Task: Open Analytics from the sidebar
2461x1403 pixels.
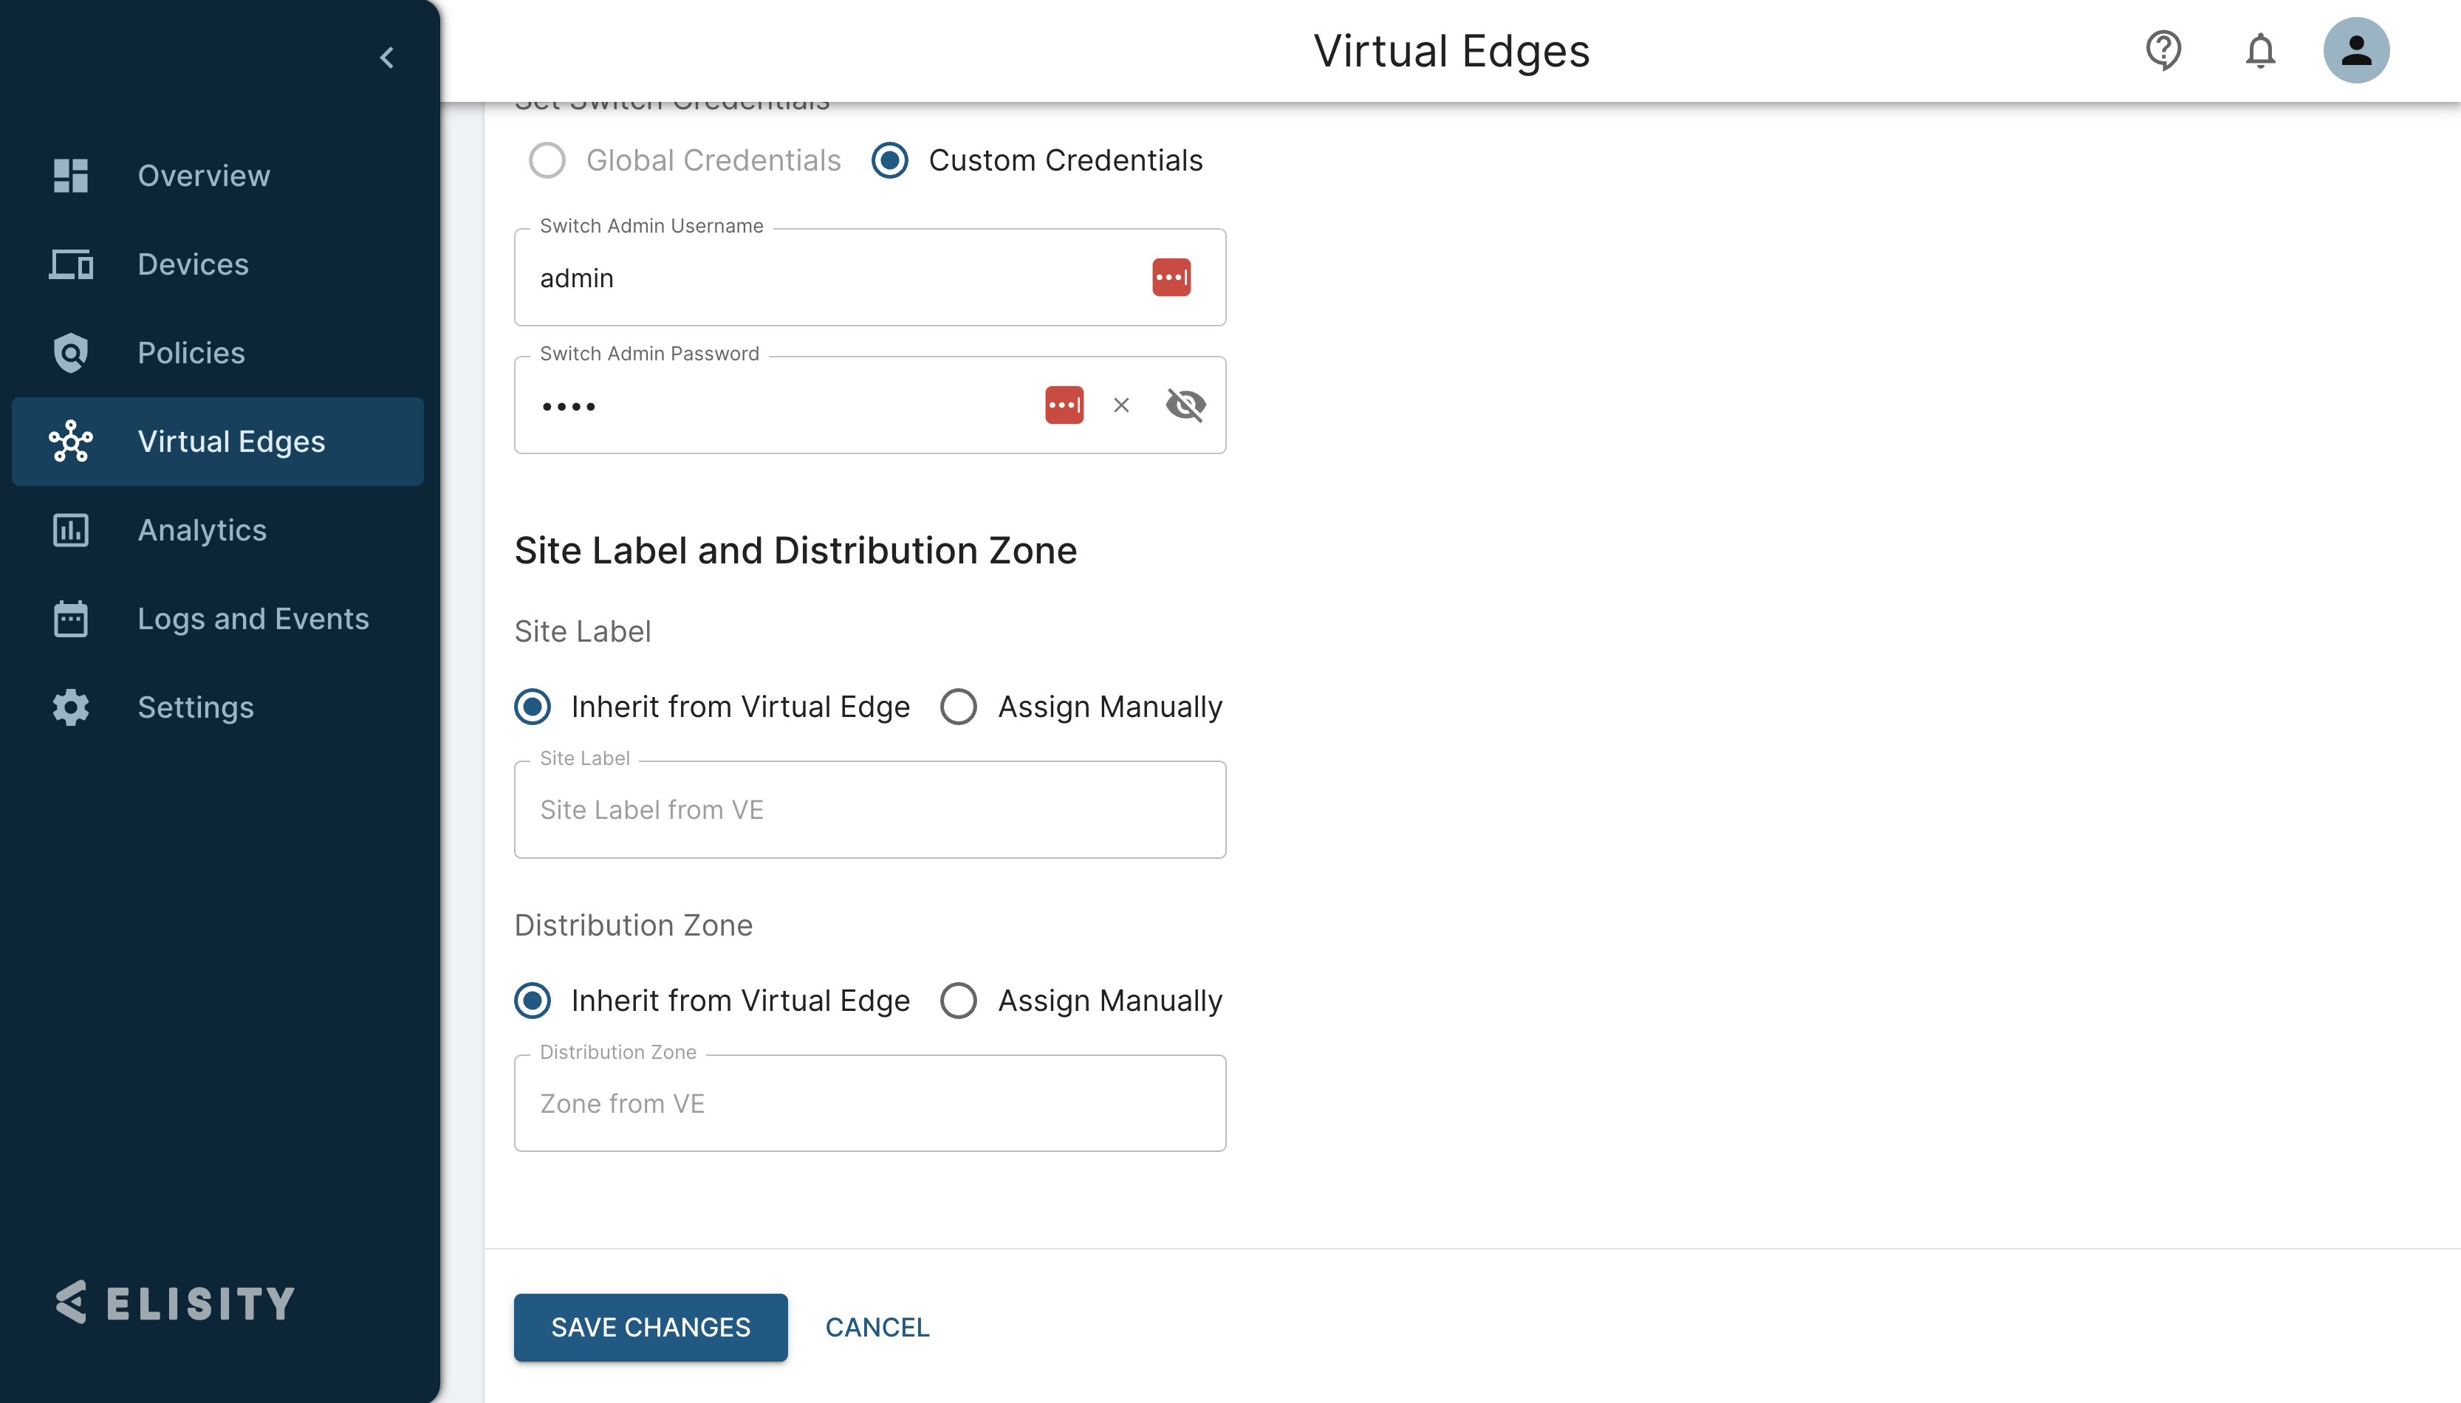Action: point(202,530)
